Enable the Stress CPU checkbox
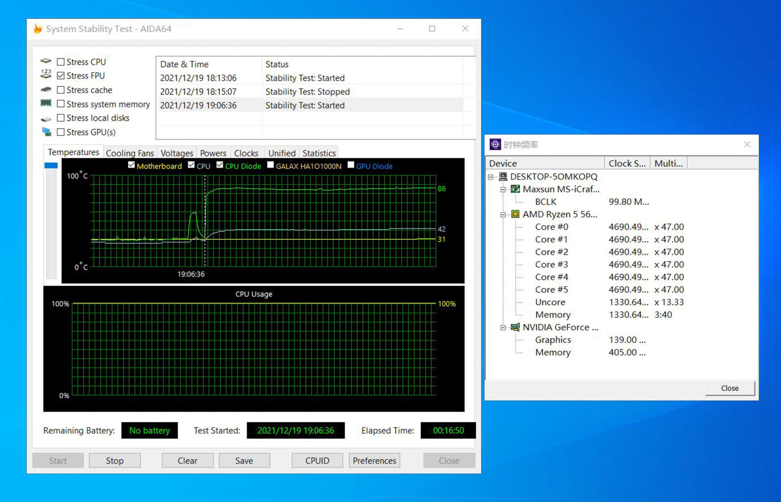The height and width of the screenshot is (502, 781). (61, 62)
